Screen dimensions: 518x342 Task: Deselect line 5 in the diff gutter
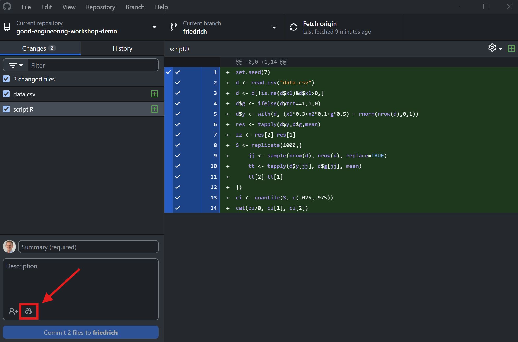click(178, 114)
